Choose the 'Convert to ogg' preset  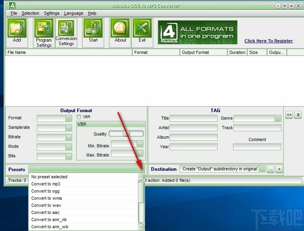[83, 191]
